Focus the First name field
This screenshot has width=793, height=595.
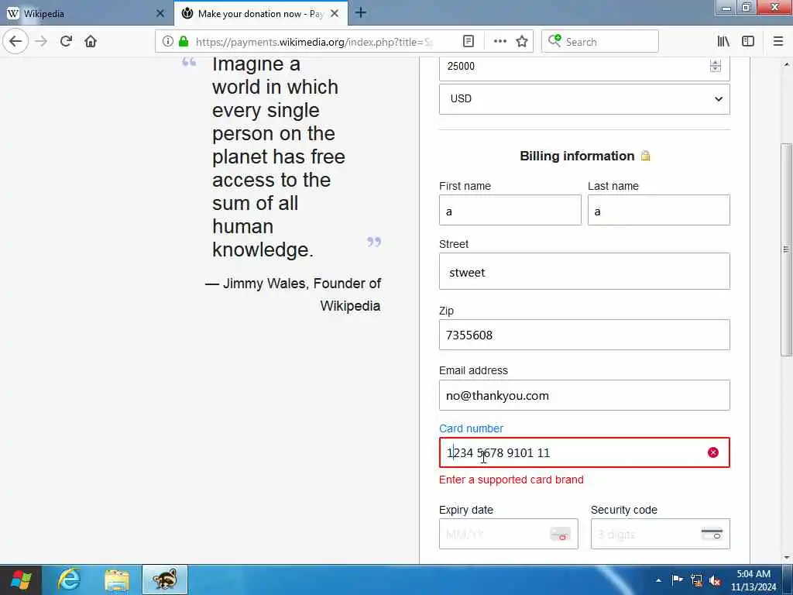coord(510,210)
